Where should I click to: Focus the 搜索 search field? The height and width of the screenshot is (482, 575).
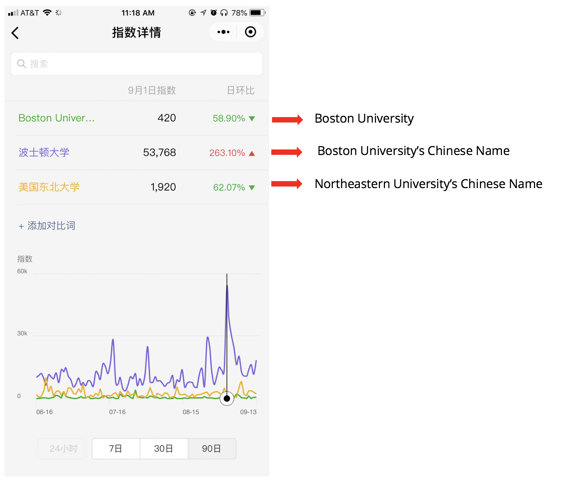coord(137,64)
